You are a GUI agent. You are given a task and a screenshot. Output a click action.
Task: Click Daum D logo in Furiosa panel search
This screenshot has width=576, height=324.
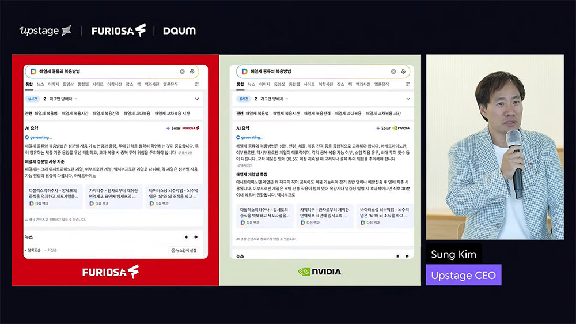tap(33, 71)
